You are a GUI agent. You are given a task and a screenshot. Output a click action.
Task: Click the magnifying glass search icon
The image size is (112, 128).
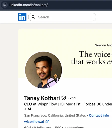[33, 17]
